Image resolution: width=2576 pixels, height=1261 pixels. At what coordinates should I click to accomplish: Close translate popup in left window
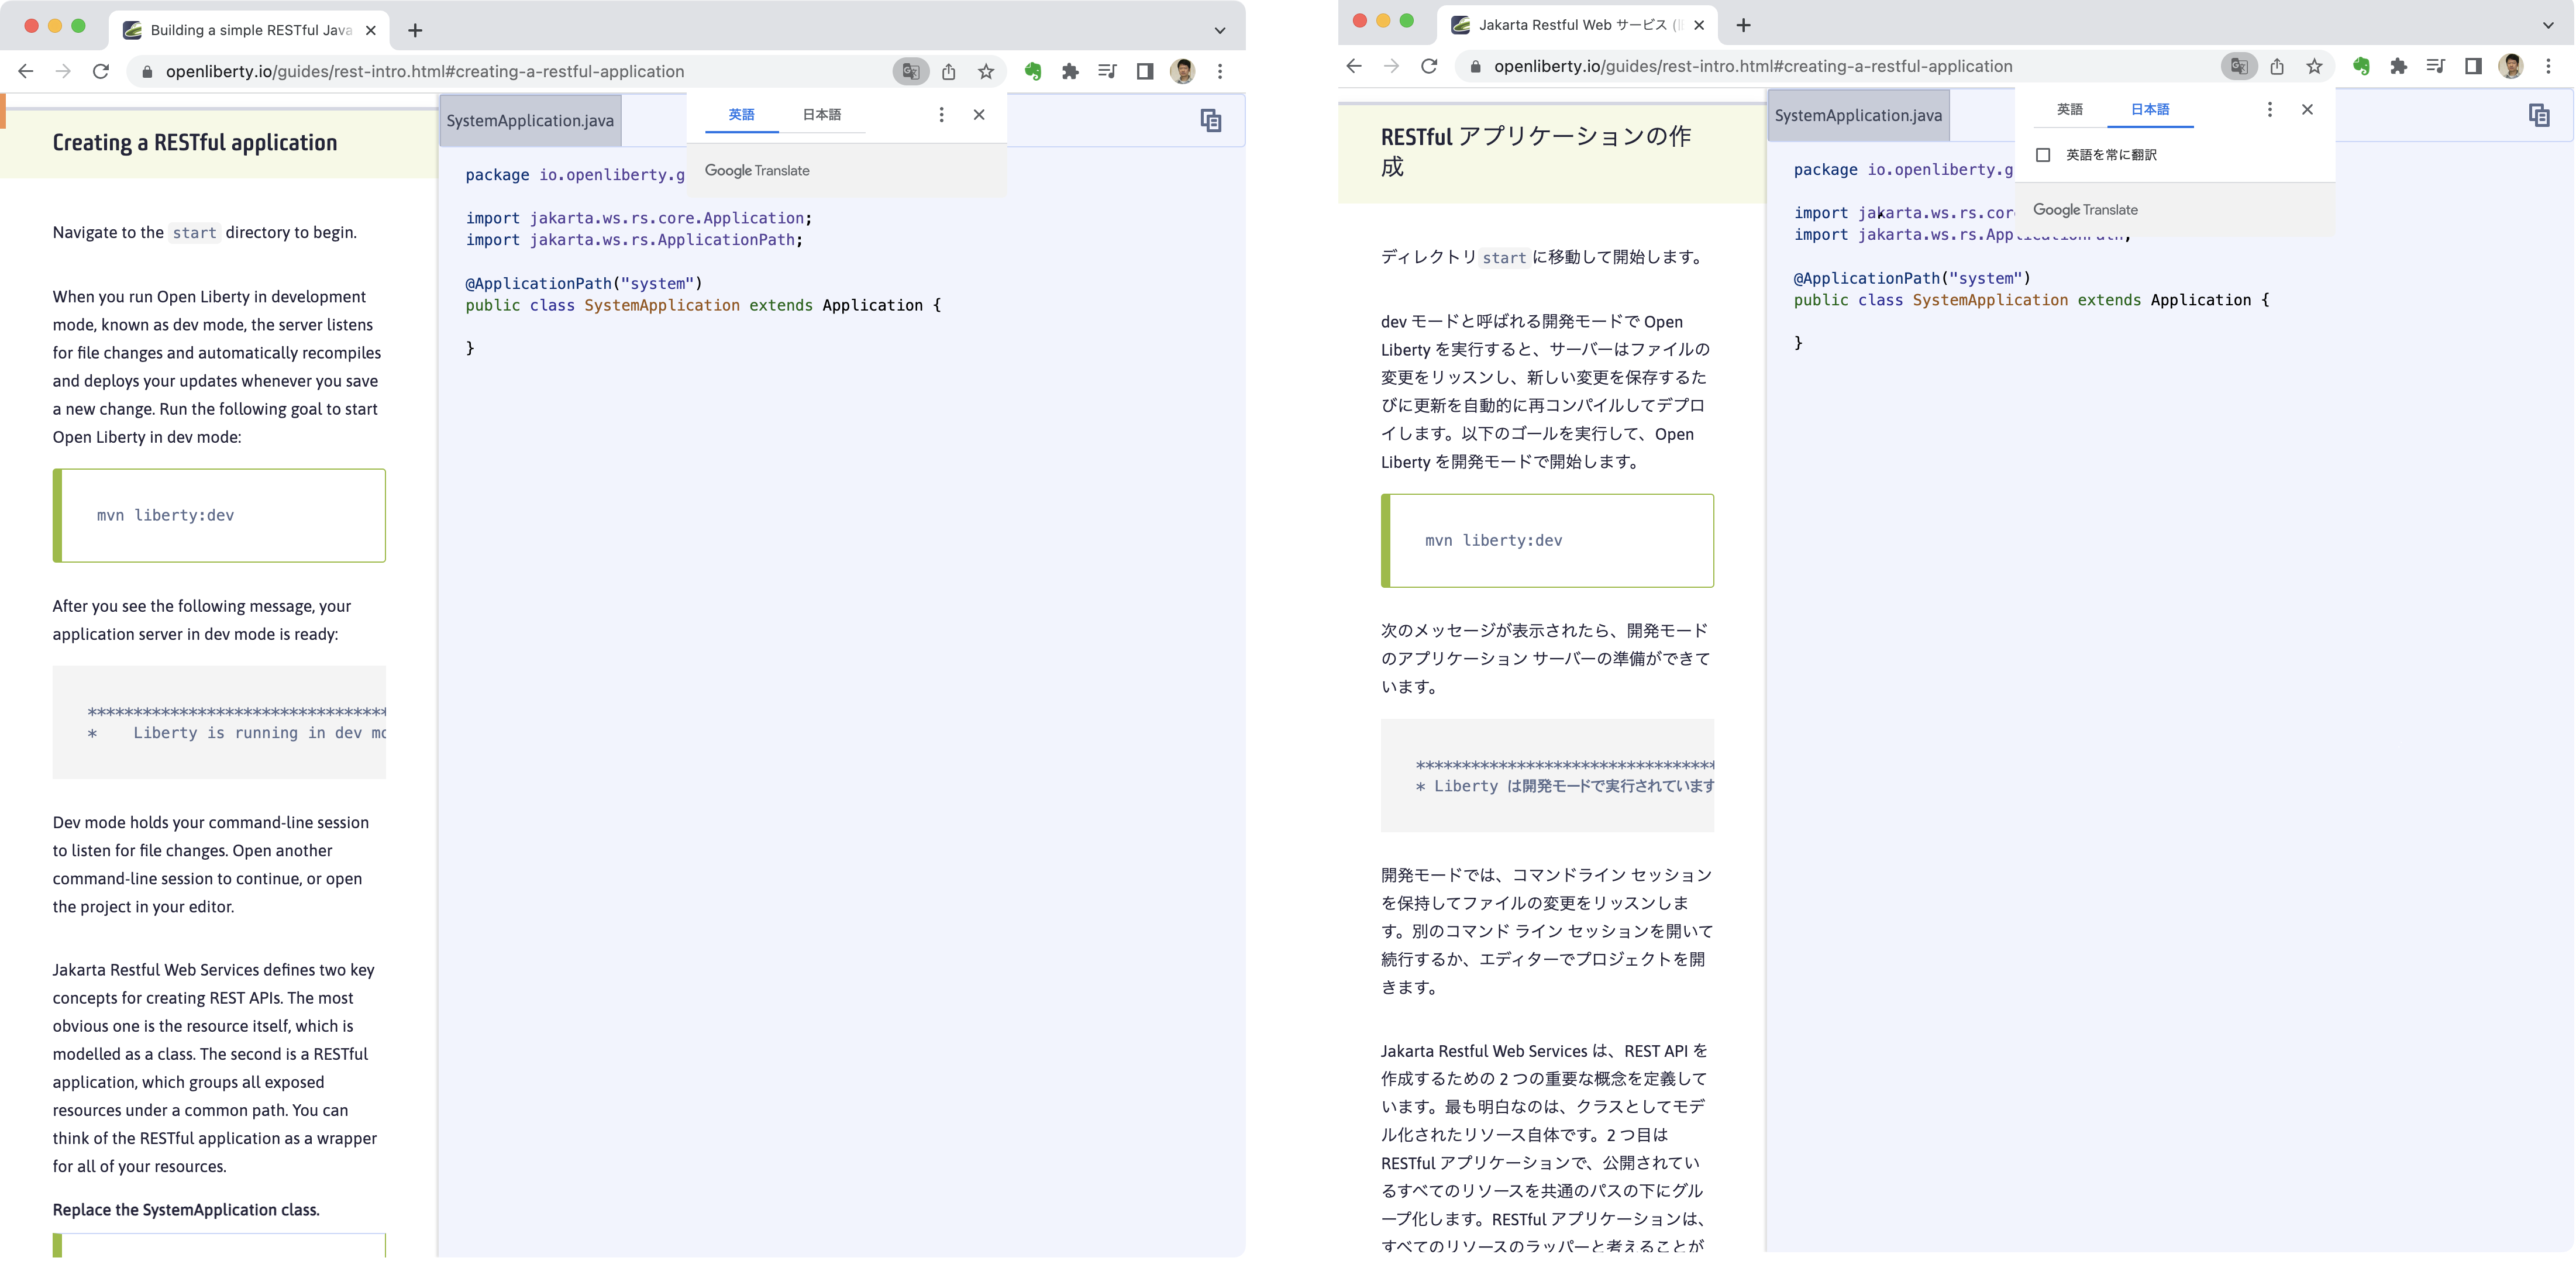pyautogui.click(x=979, y=115)
